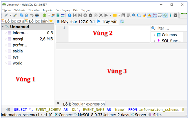Open the Tập tin menu
This screenshot has height=119, width=189.
(x=6, y=10)
